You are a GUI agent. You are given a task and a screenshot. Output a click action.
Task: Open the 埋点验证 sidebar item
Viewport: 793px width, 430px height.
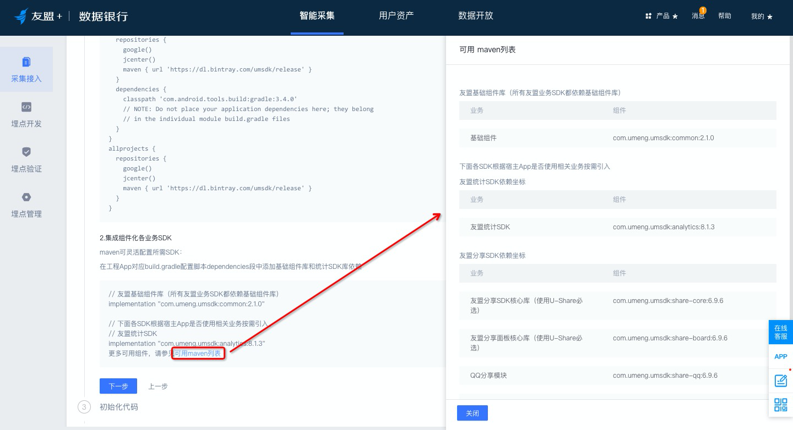click(x=26, y=159)
